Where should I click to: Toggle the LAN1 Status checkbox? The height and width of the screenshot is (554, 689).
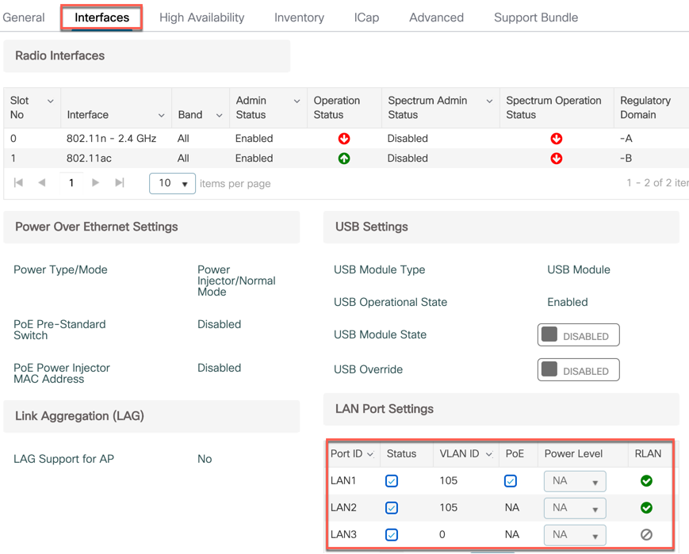point(392,481)
